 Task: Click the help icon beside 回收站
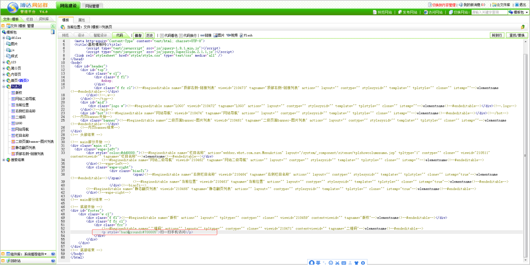click(53, 261)
